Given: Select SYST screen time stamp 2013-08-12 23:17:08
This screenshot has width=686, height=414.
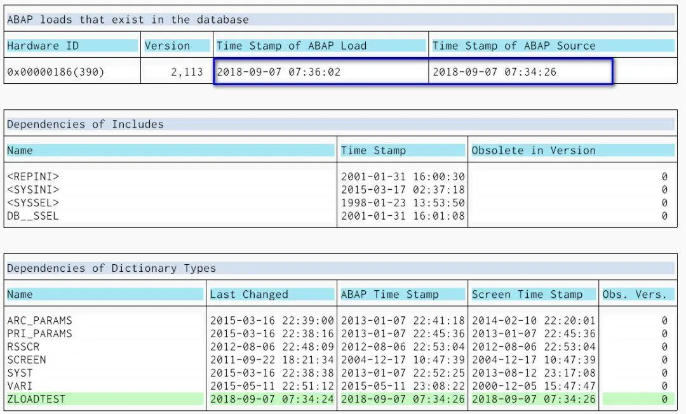Looking at the screenshot, I should pyautogui.click(x=534, y=373).
